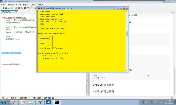Open the orange browser taskbar icon
This screenshot has height=105, width=176.
coord(14,102)
